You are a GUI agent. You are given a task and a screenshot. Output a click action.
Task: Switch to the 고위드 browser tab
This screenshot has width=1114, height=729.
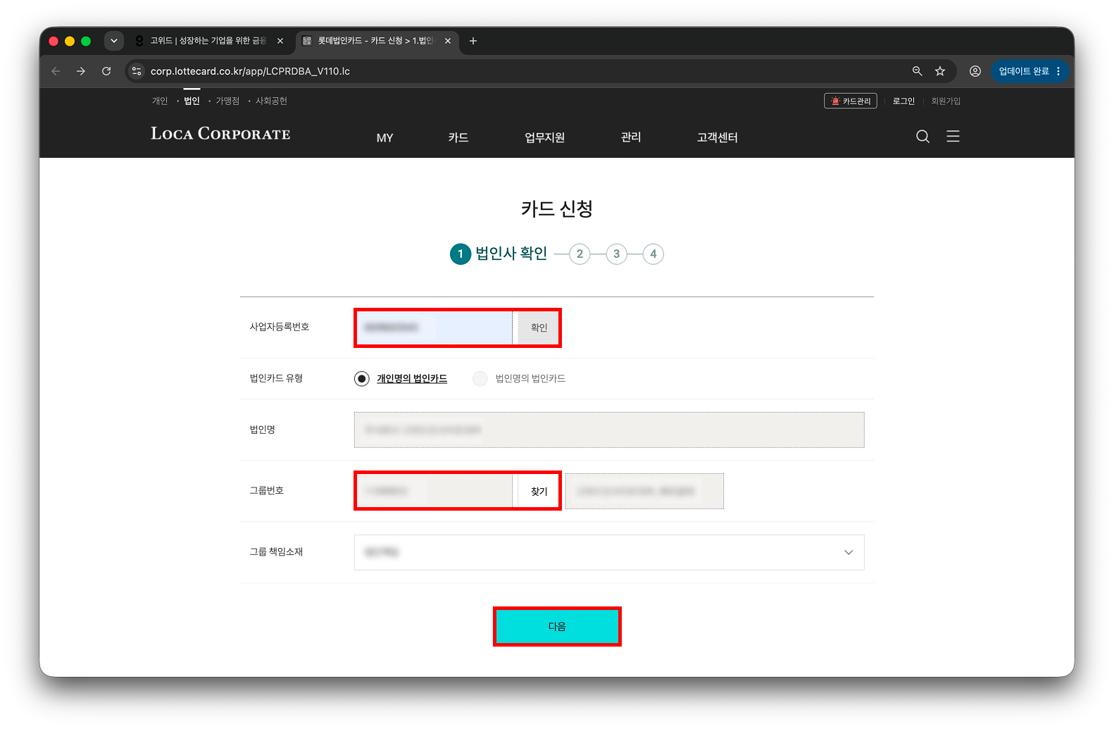(209, 41)
